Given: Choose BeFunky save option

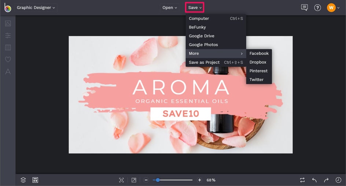Looking at the screenshot, I should 216,27.
